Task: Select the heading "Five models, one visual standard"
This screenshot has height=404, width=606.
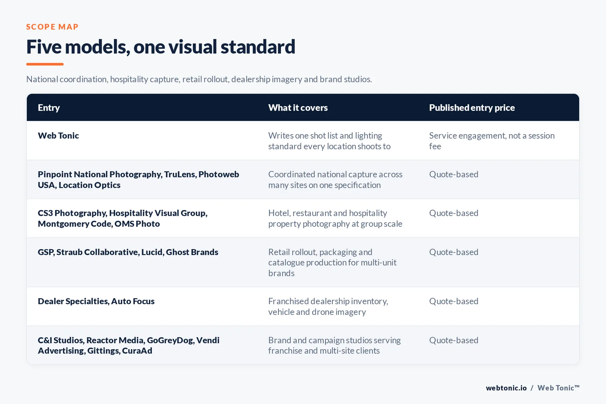Action: click(161, 47)
